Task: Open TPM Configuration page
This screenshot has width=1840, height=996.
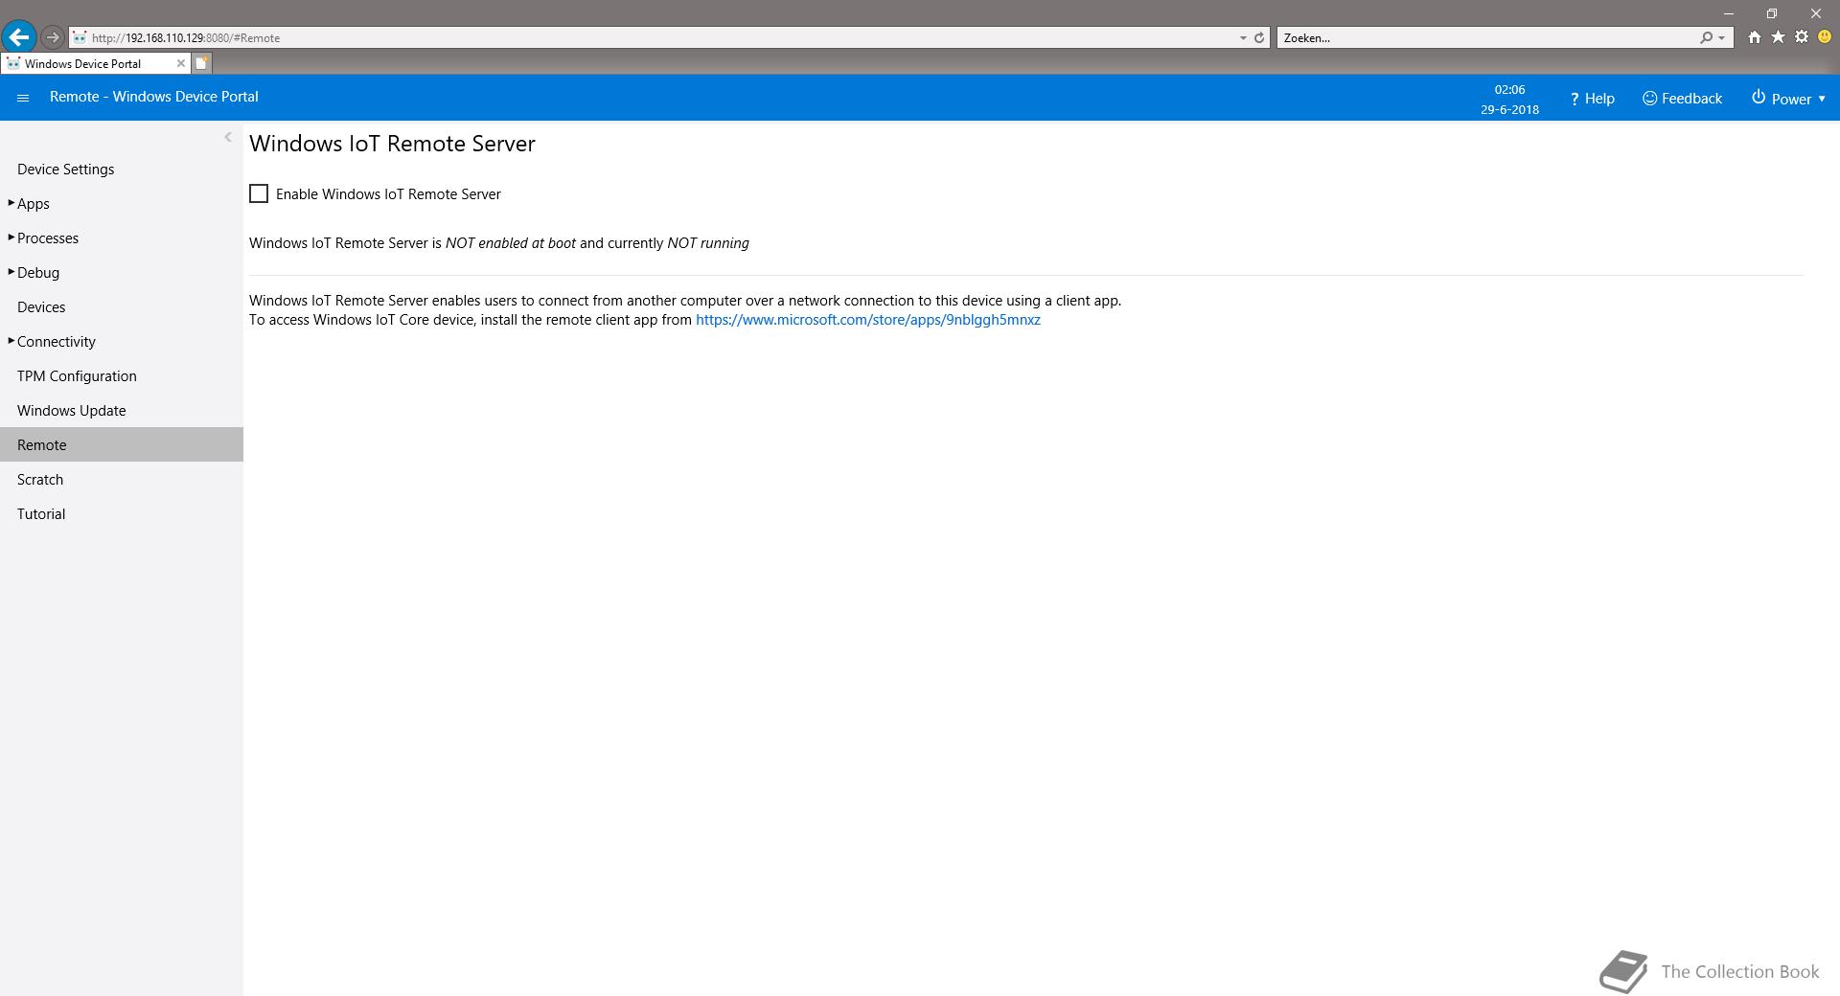Action: pyautogui.click(x=77, y=375)
